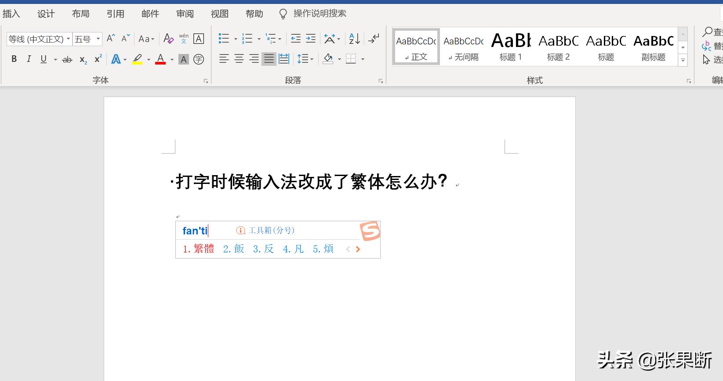723x381 pixels.
Task: Click the phonetic guide (wén) icon
Action: click(x=184, y=39)
